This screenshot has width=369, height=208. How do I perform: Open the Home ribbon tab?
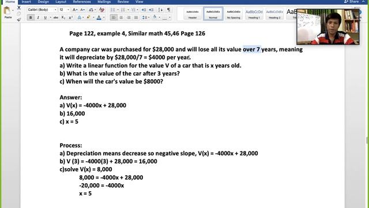tap(10, 2)
